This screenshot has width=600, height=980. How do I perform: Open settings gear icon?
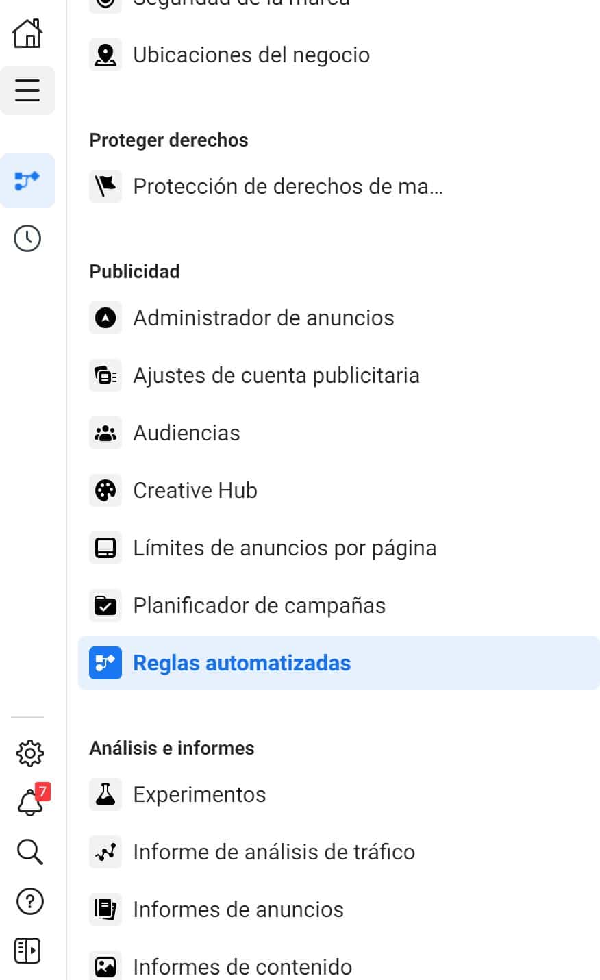(x=29, y=753)
